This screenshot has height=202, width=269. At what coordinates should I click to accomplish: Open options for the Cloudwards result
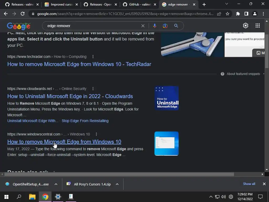[93, 89]
